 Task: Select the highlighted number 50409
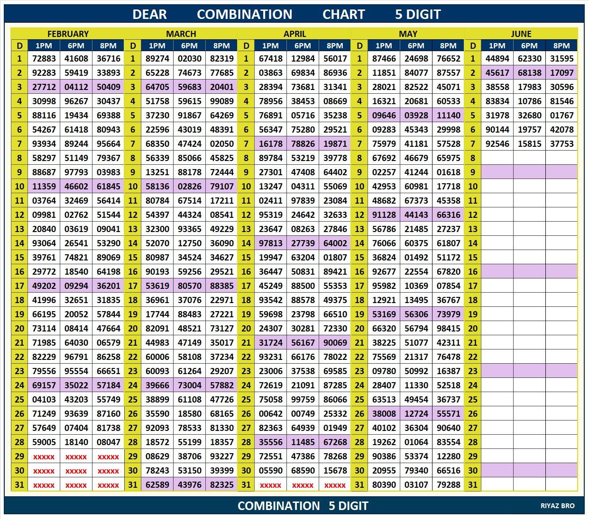pos(108,87)
